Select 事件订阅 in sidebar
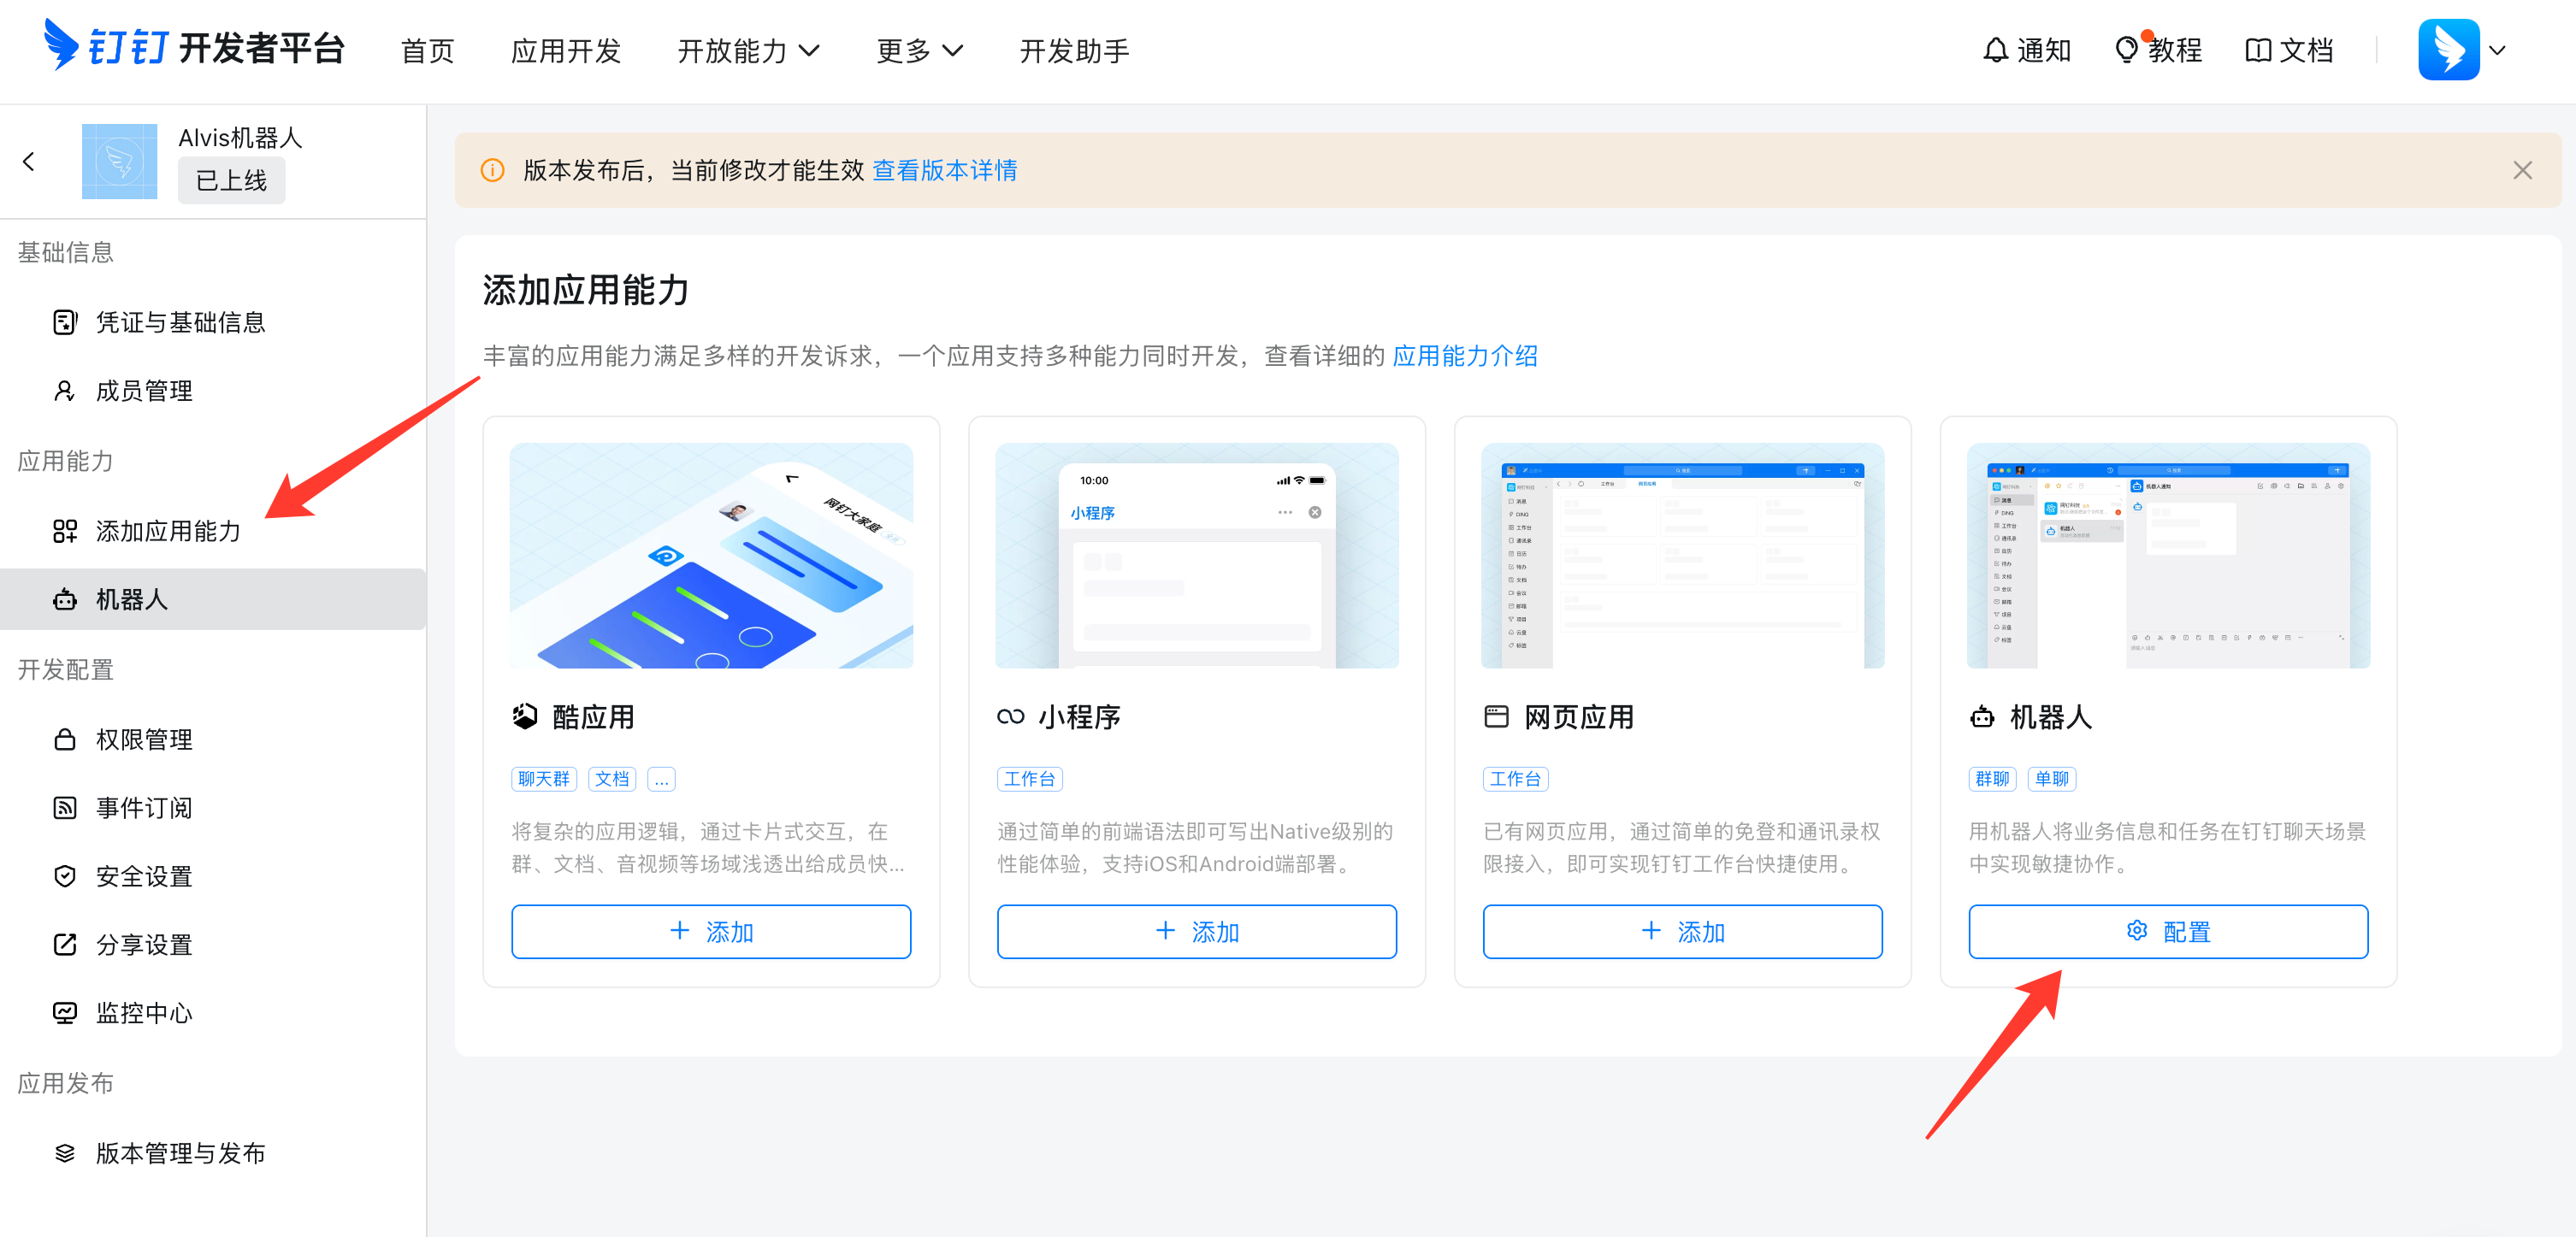The image size is (2576, 1237). pyautogui.click(x=213, y=807)
